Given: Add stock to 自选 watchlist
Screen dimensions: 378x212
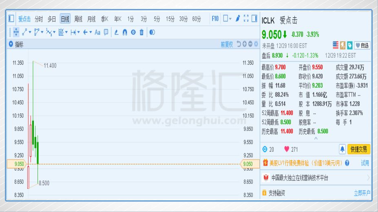Looking at the screenshot, I should tap(363, 46).
